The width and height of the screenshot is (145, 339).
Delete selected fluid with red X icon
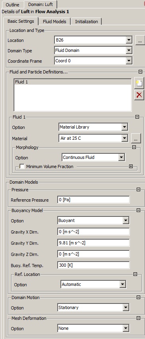(x=139, y=95)
